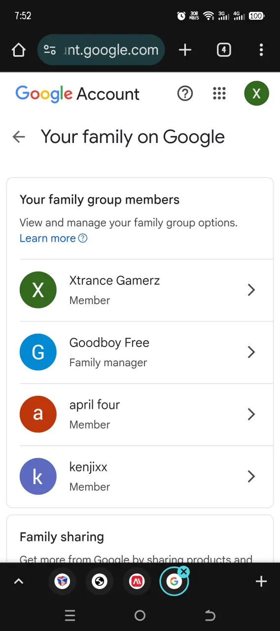Tap the browser home icon
This screenshot has width=280, height=631.
(19, 50)
